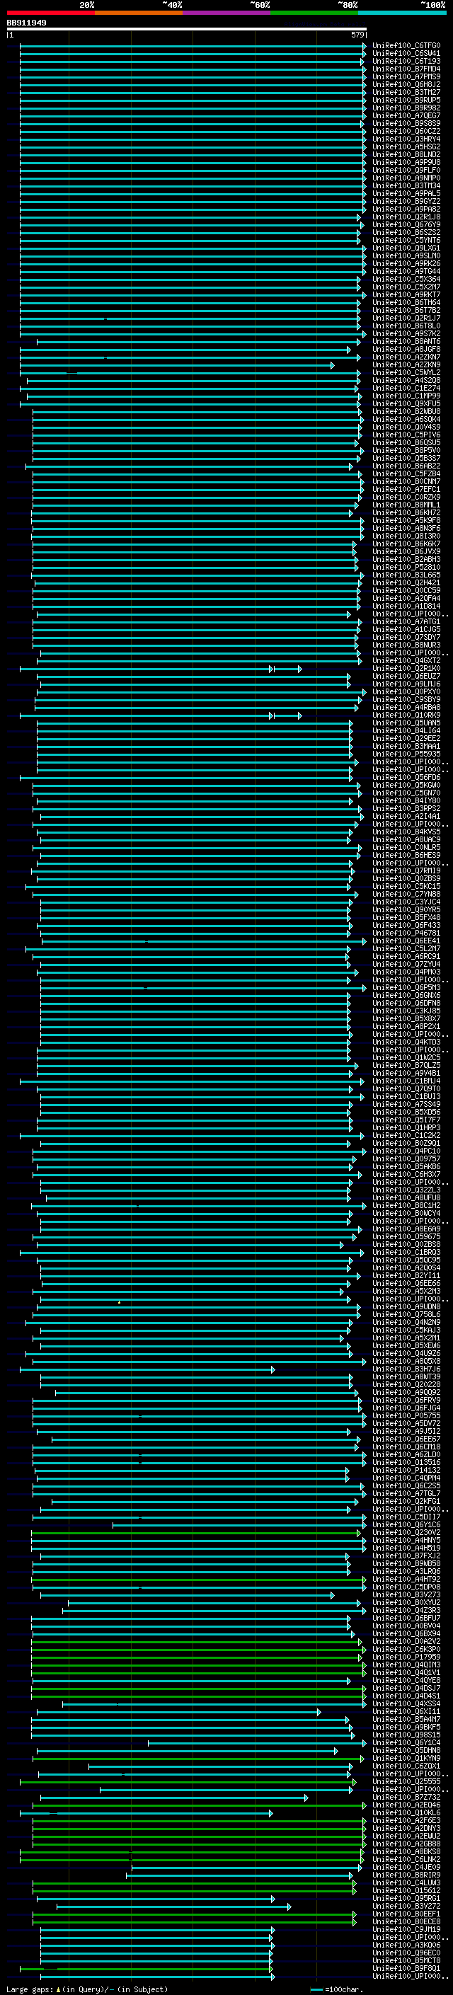453x1995 pixels.
Task: Click label UniRef100_P14132
Action: [x=406, y=1470]
